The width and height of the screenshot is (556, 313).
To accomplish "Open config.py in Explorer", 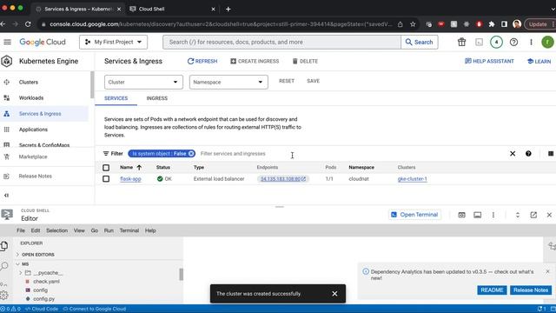I will [x=44, y=299].
